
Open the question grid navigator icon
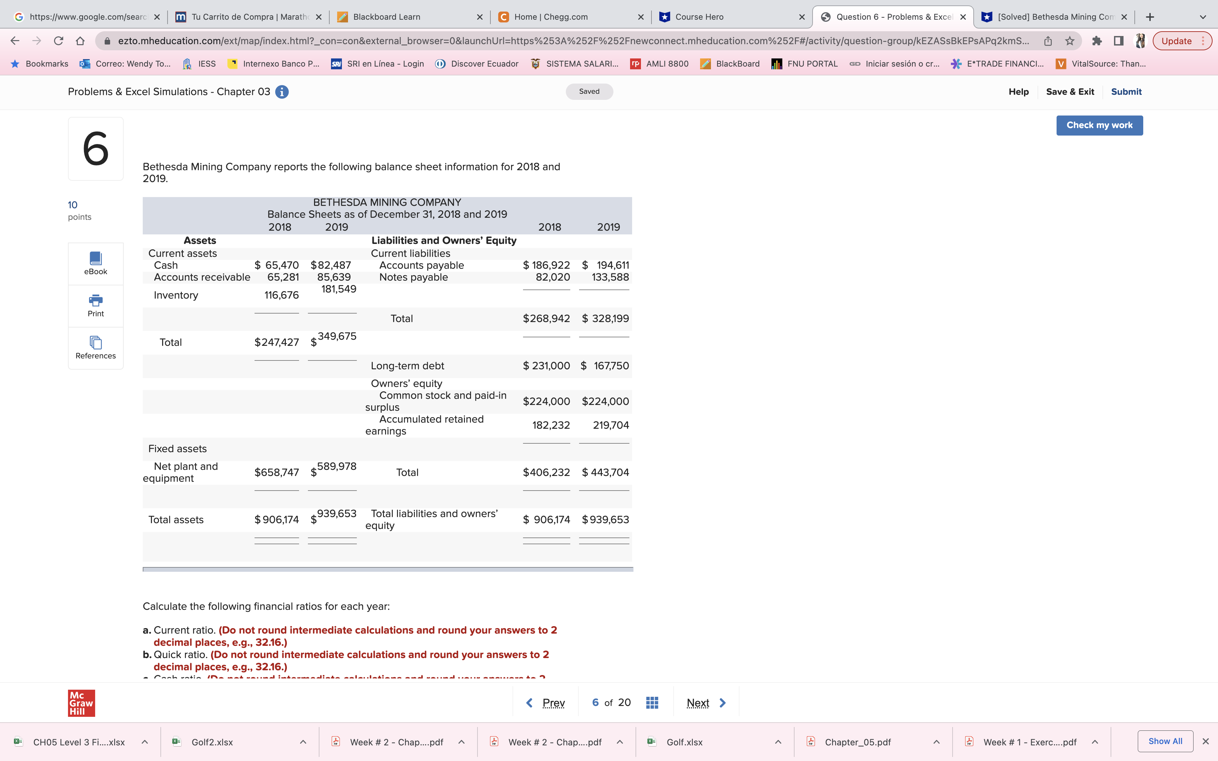652,703
